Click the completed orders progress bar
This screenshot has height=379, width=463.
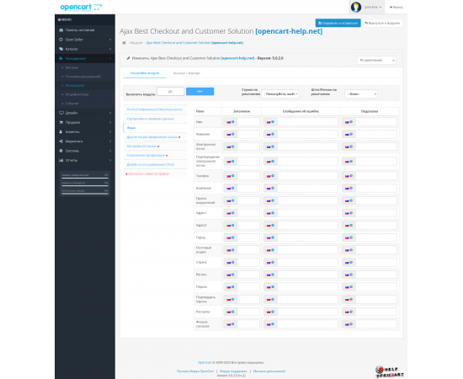pos(85,178)
